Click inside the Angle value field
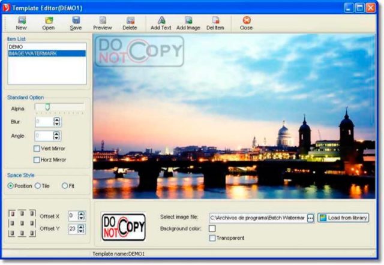 click(x=44, y=136)
